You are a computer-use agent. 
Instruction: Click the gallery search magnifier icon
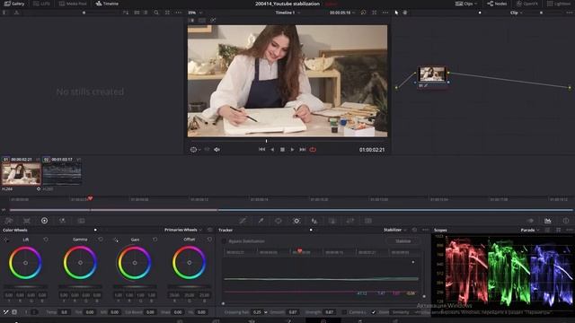(156, 13)
